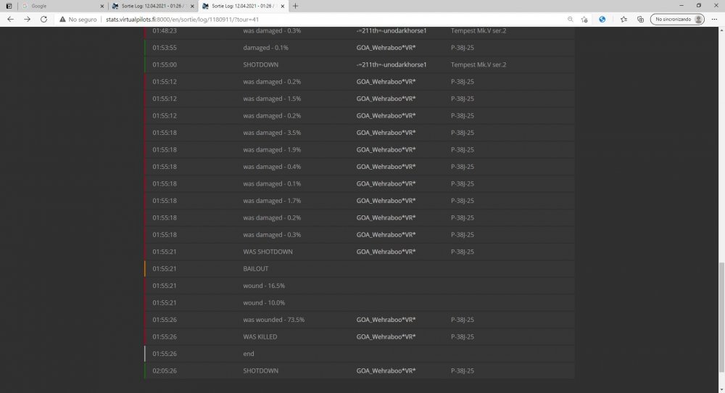Select the 'was damaged - 1.5%' entry
This screenshot has width=725, height=393.
tap(272, 99)
